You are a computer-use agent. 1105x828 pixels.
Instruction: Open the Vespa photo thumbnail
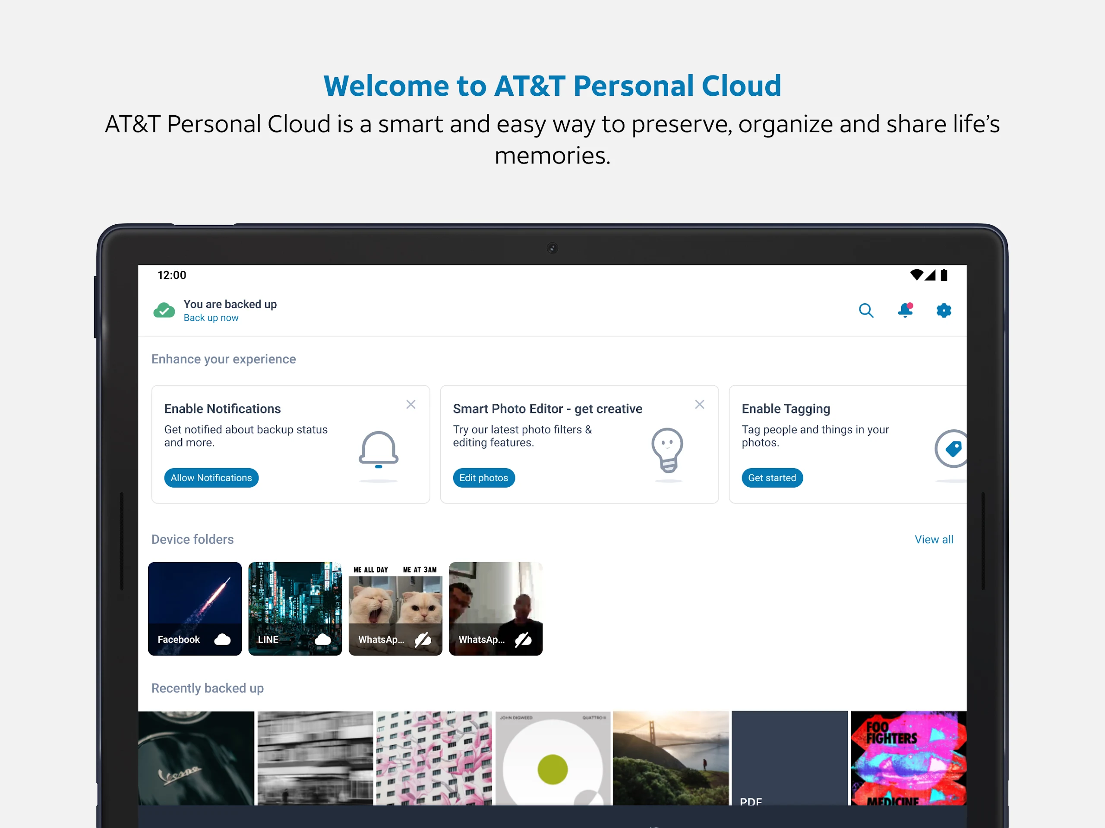(196, 758)
